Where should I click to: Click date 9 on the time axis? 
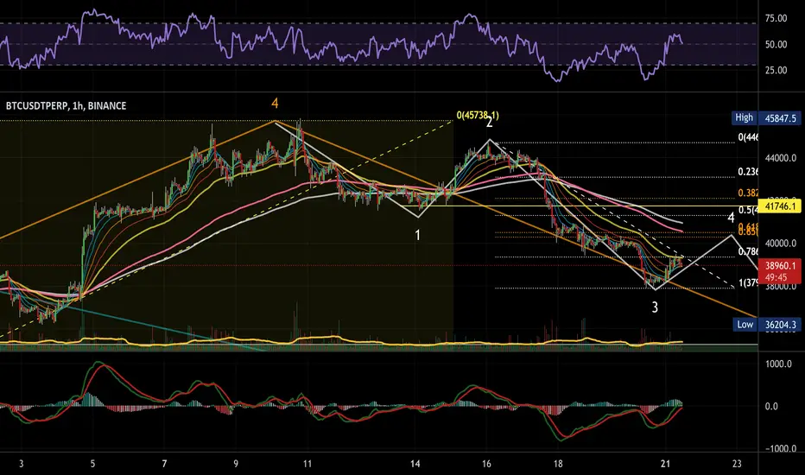(236, 465)
